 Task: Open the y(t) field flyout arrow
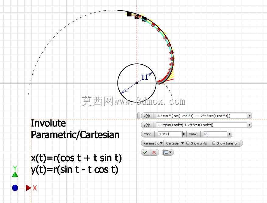250,125
